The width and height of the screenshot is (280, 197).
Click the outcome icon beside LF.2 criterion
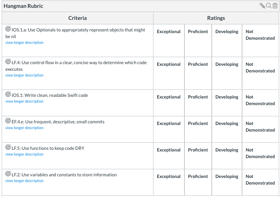click(8, 174)
